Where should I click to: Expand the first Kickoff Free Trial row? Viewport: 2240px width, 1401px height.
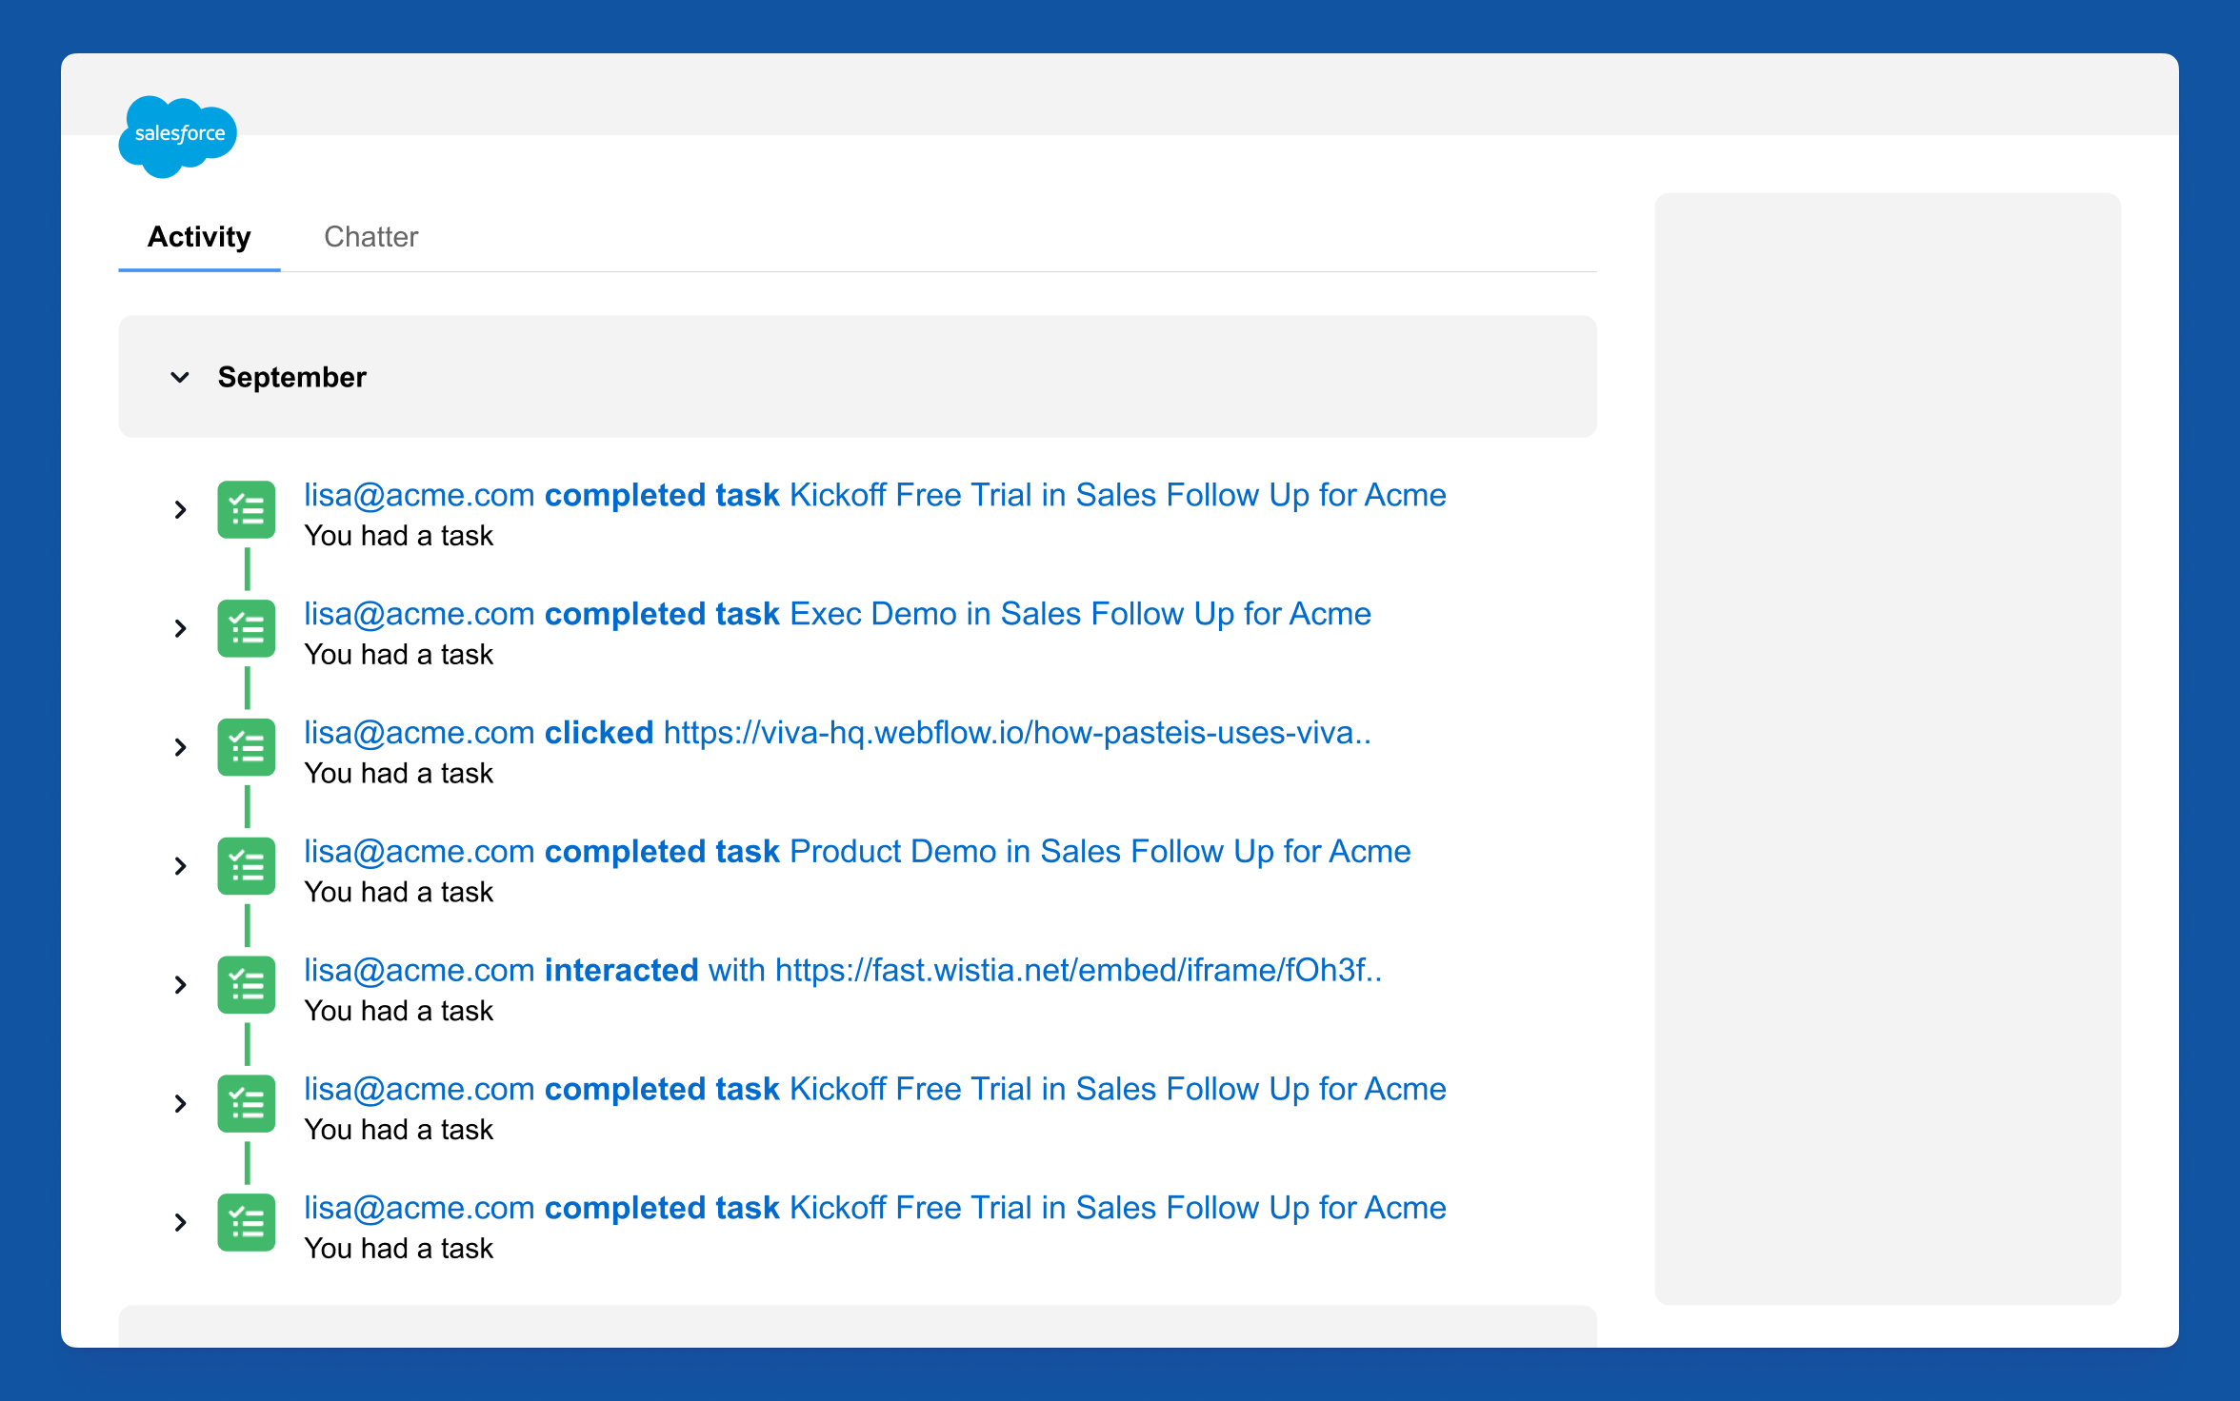(180, 510)
